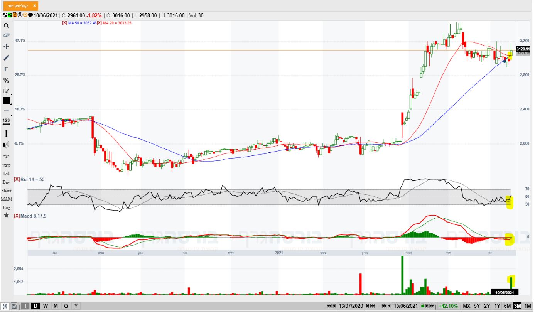Click the 10/06/2021 date marker label
The width and height of the screenshot is (535, 312).
tap(504, 292)
